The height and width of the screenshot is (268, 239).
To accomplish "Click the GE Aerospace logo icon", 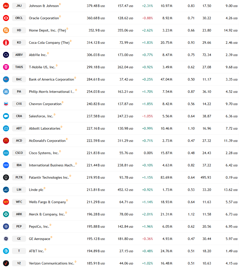I will (x=6, y=239).
